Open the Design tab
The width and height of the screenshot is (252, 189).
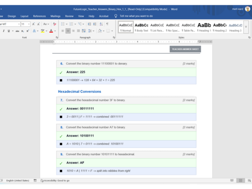click(x=12, y=16)
